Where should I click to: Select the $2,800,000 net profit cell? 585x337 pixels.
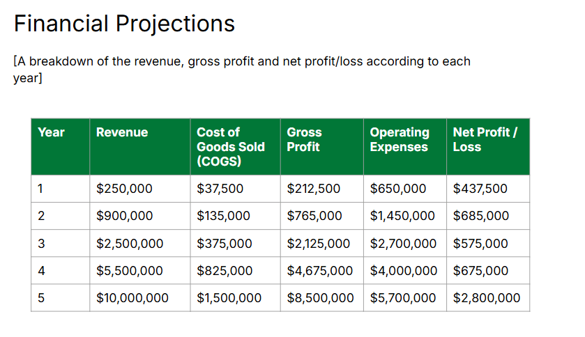click(487, 298)
